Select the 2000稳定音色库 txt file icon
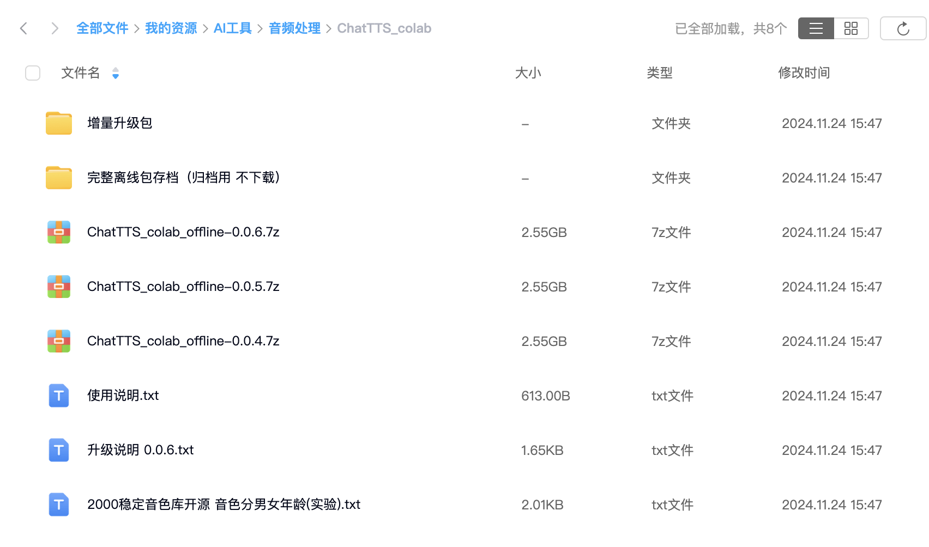 (59, 505)
